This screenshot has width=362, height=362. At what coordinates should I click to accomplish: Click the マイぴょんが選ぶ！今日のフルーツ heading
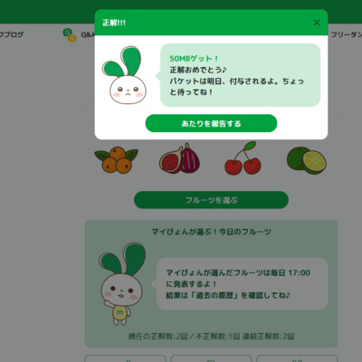[x=211, y=232]
